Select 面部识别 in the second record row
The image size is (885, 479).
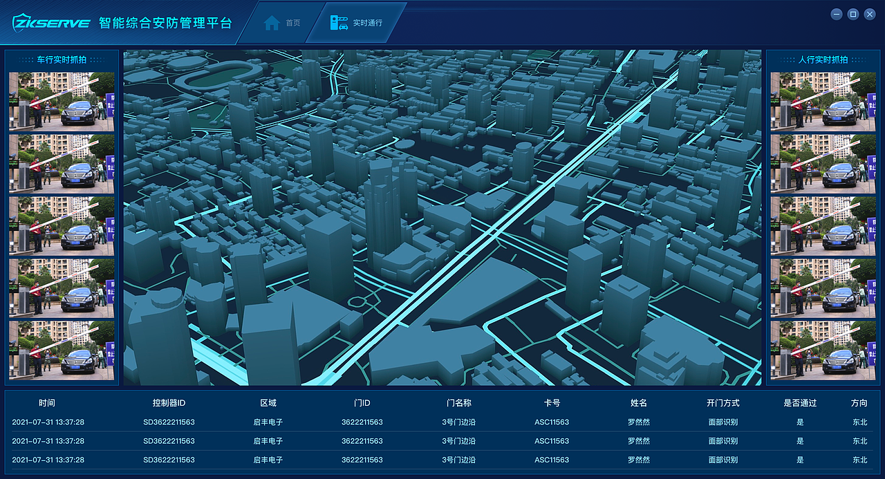coord(723,441)
